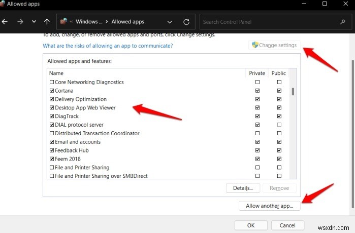Click the Change settings button
Image resolution: width=355 pixels, height=233 pixels.
274,46
